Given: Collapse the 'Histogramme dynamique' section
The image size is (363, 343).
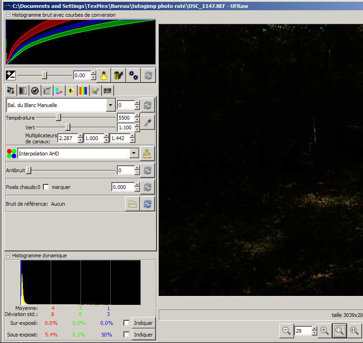Looking at the screenshot, I should coord(8,256).
